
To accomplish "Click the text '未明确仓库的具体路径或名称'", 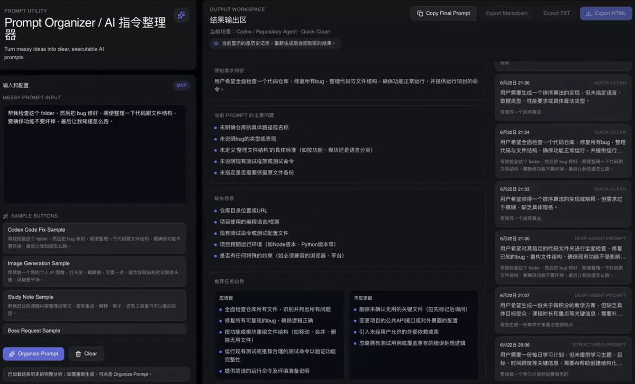I will (x=255, y=127).
